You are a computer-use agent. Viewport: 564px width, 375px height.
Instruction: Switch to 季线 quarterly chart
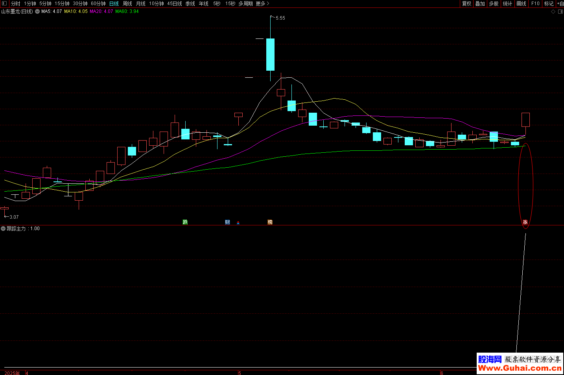point(190,4)
